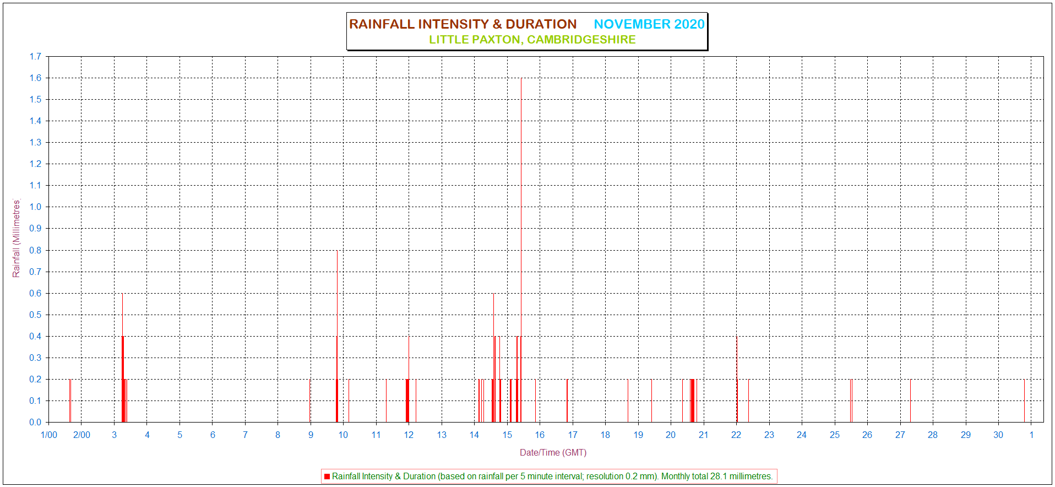This screenshot has width=1055, height=487.
Task: Click the x-axis date label 26
Action: 867,435
